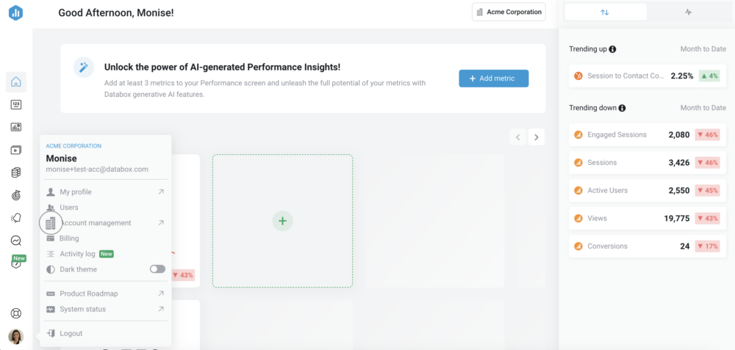Open the help lifebuoy icon
This screenshot has width=735, height=350.
click(x=16, y=313)
